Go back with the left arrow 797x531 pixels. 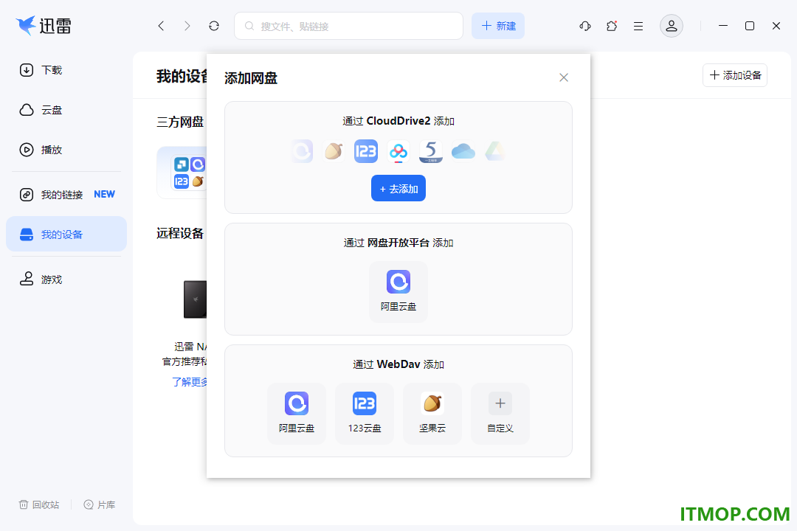coord(161,26)
